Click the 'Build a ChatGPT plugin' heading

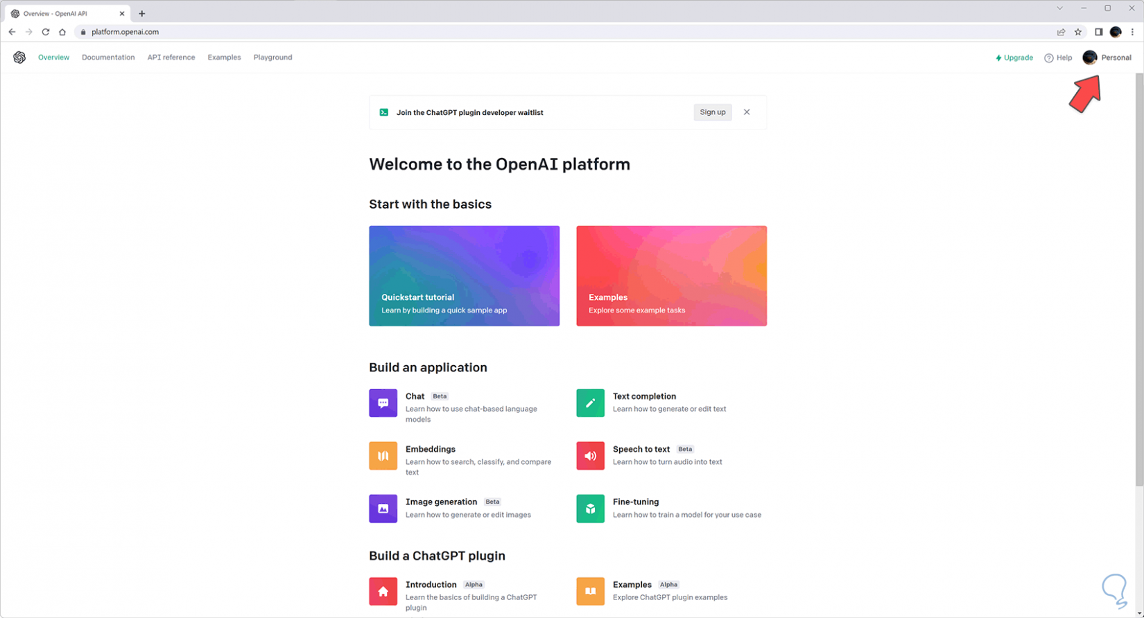pos(437,556)
